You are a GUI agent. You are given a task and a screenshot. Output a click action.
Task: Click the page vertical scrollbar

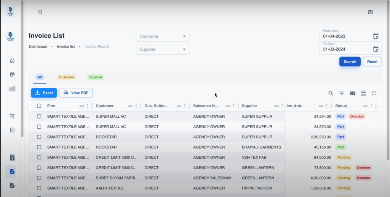coord(388,80)
